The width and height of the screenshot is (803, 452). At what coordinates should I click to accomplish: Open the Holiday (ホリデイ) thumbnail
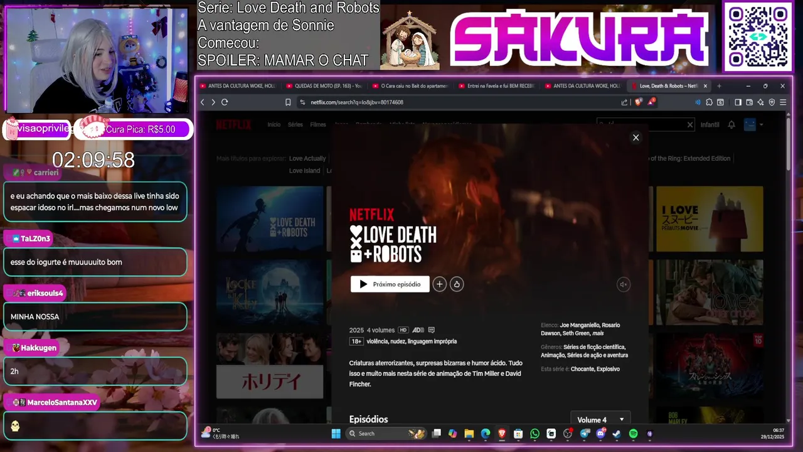point(270,365)
